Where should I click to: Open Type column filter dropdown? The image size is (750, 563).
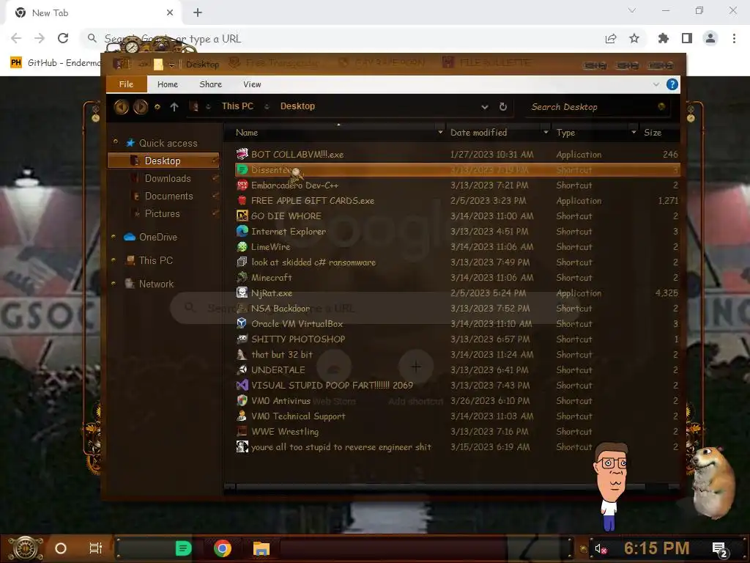[634, 132]
